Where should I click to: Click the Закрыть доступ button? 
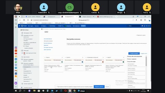[x=99, y=87]
